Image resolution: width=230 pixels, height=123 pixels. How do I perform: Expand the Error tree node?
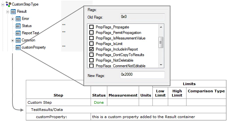coord(13,19)
